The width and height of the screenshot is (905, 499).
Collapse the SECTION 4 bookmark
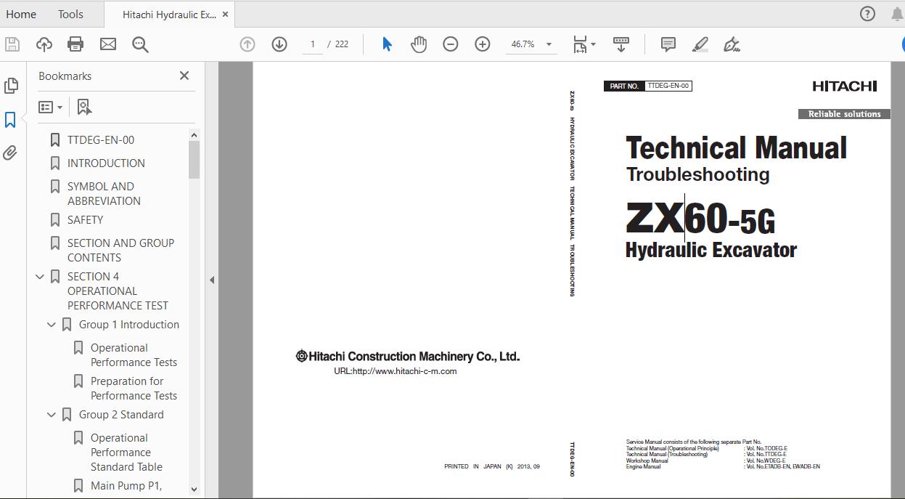[40, 277]
